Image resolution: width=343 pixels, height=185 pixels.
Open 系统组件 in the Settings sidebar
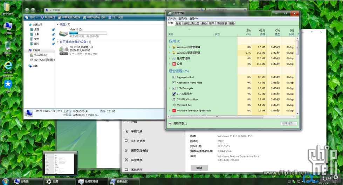pyautogui.click(x=134, y=170)
